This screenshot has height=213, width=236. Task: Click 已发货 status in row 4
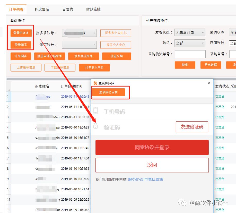click(x=220, y=127)
